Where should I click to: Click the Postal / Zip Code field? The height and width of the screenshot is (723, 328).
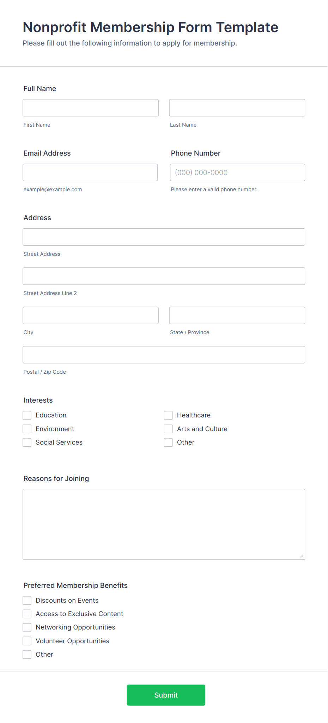point(164,355)
